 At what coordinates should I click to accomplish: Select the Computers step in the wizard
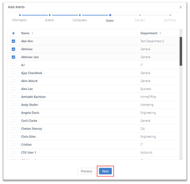(79, 20)
